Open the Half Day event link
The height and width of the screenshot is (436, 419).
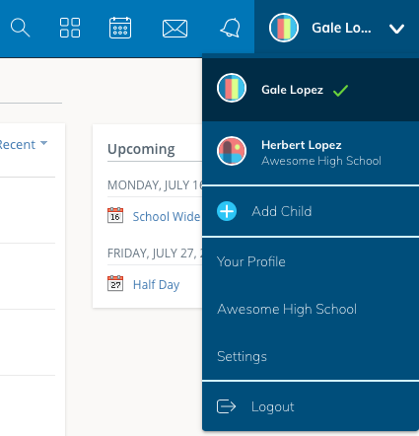click(x=156, y=285)
